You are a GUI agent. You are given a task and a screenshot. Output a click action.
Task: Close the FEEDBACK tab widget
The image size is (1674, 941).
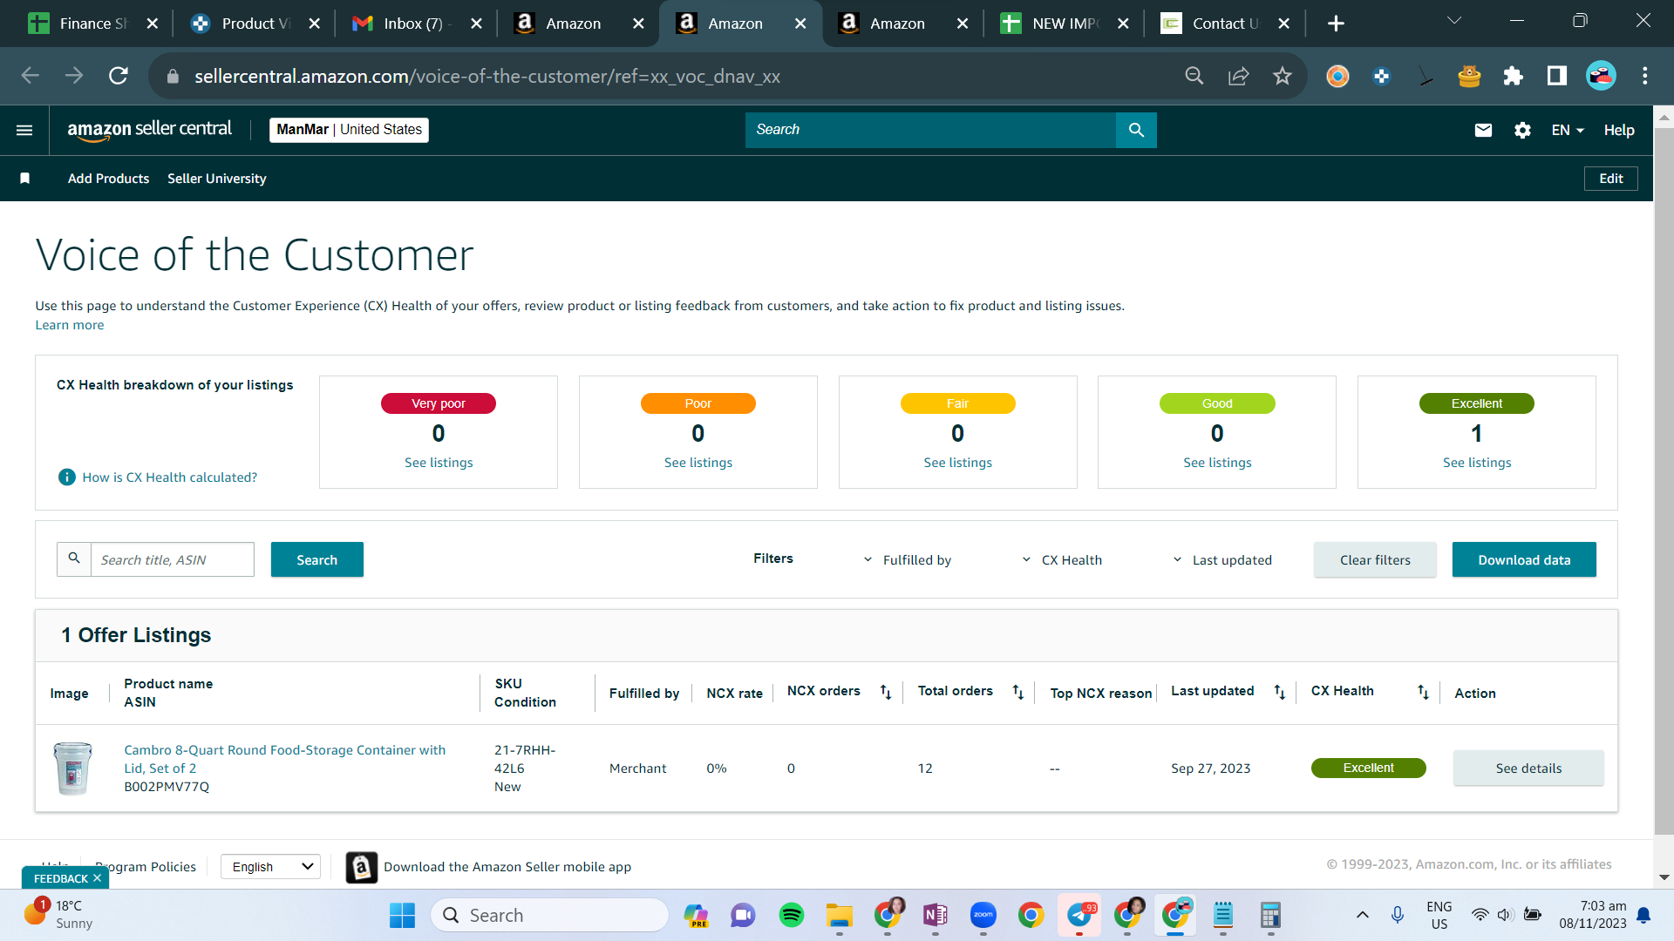pyautogui.click(x=97, y=878)
